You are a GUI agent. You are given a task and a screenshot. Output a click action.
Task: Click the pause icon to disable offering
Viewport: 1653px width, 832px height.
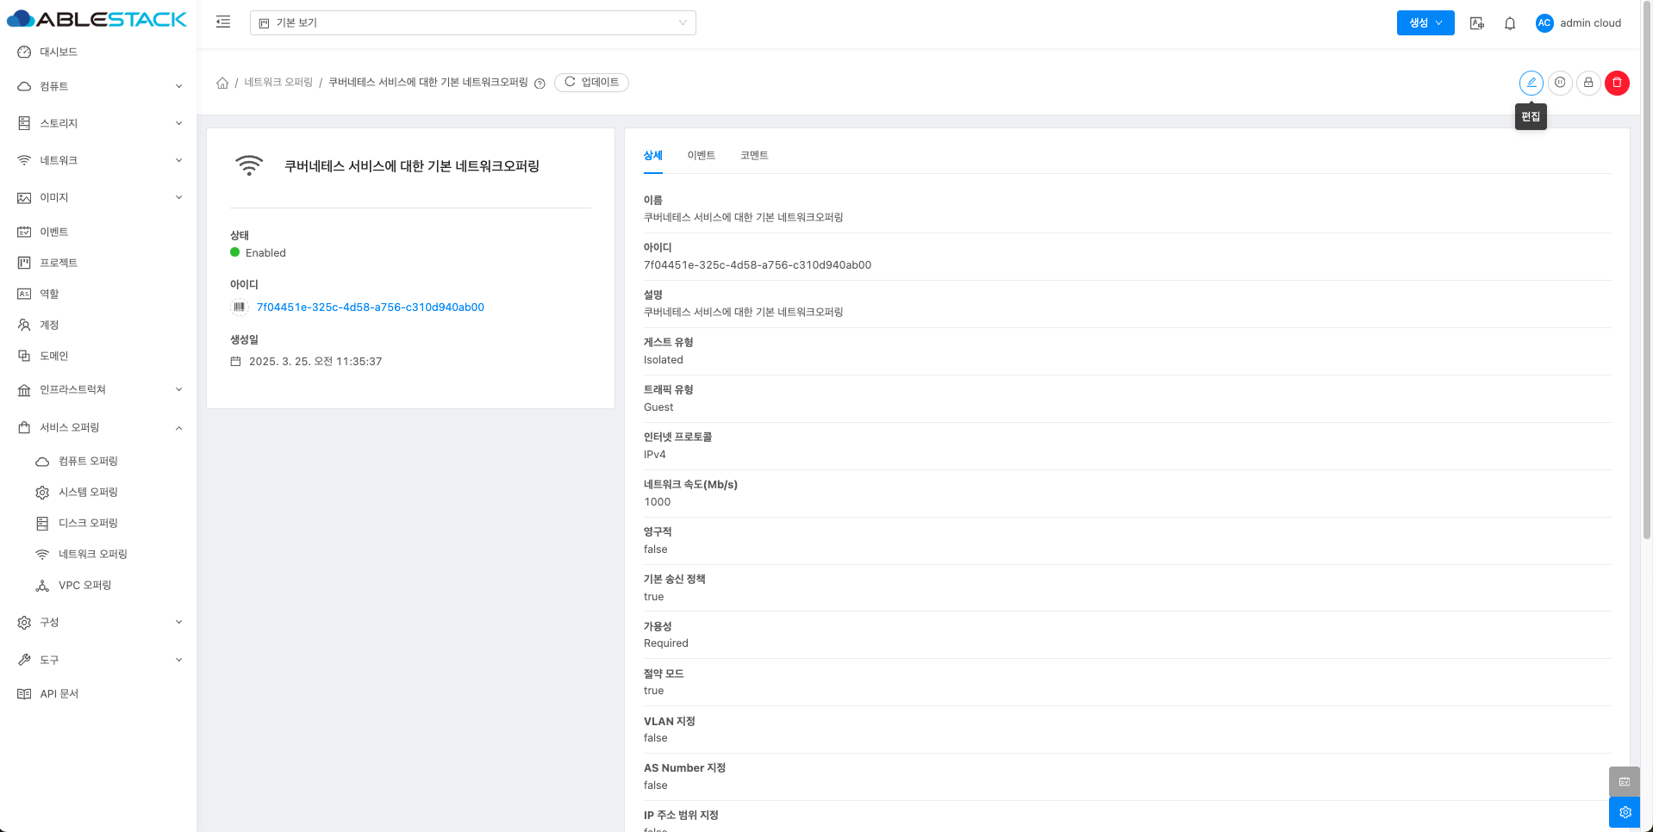click(x=1560, y=83)
